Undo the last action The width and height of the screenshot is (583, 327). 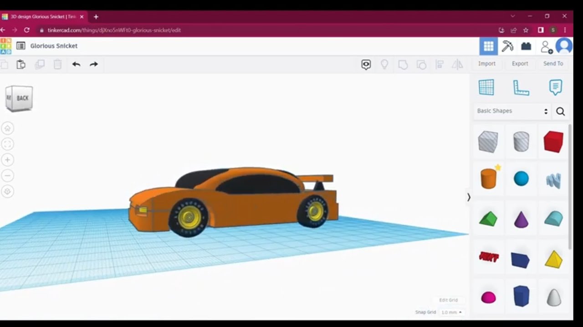pos(76,64)
